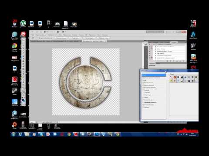Open the File menu in Photoshop
Viewport: 209px width, 156px height.
tap(32, 35)
